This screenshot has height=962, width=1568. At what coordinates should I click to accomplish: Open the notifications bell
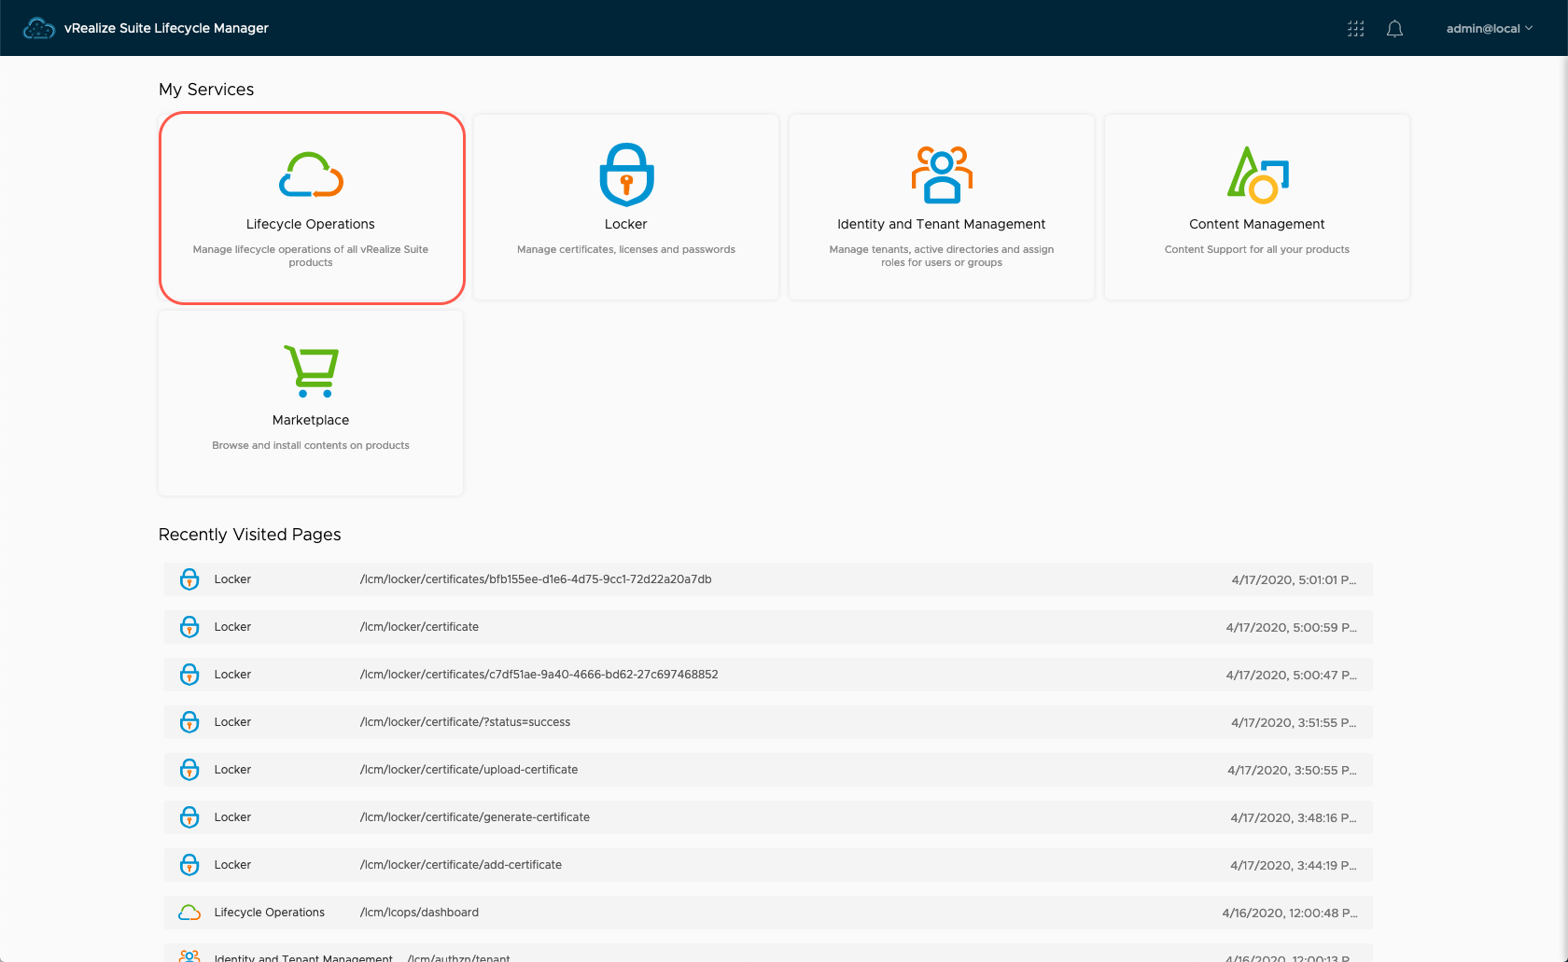point(1394,29)
